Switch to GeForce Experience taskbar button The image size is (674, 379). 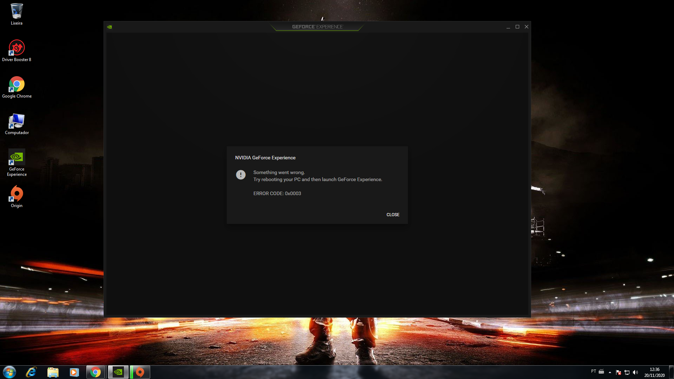click(x=118, y=372)
